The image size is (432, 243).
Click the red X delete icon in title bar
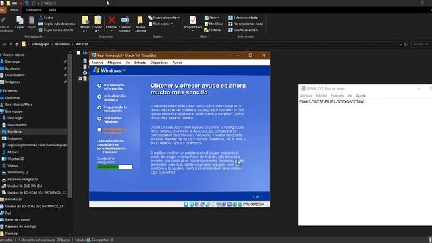[x=20, y=3]
